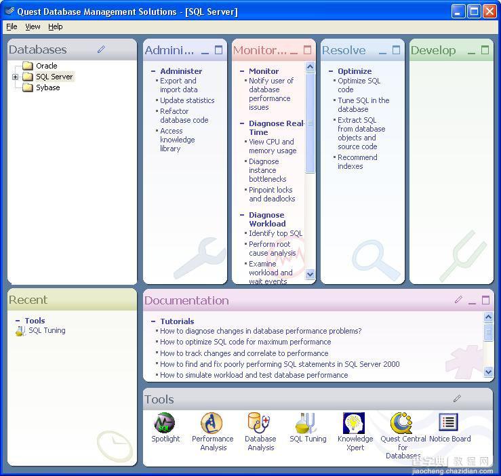Click Optimize SQL code link
Viewport: 501px width, 476px height.
pos(359,85)
